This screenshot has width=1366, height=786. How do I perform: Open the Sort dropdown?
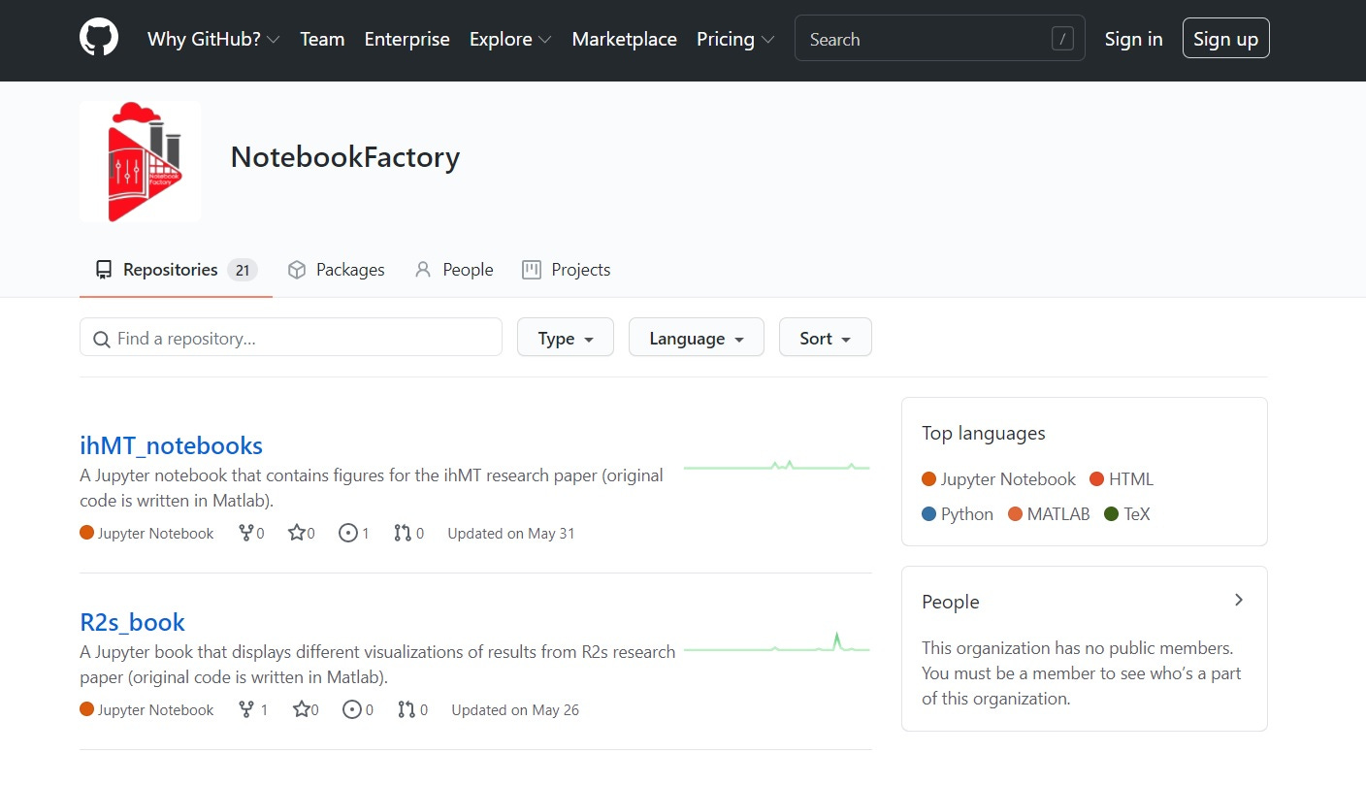[x=826, y=338]
